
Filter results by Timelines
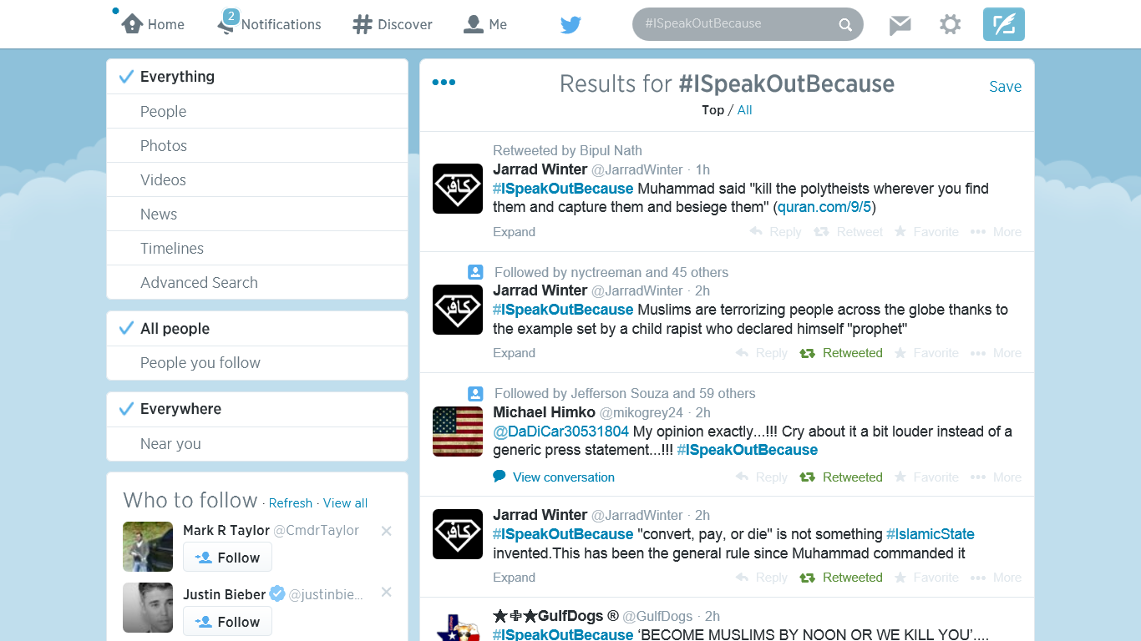(257, 248)
